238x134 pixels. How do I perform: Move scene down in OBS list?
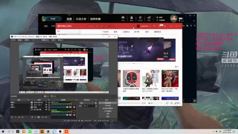22,117
